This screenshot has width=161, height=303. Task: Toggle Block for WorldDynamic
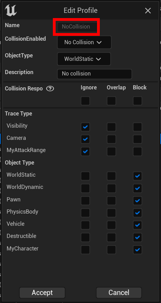point(137,189)
